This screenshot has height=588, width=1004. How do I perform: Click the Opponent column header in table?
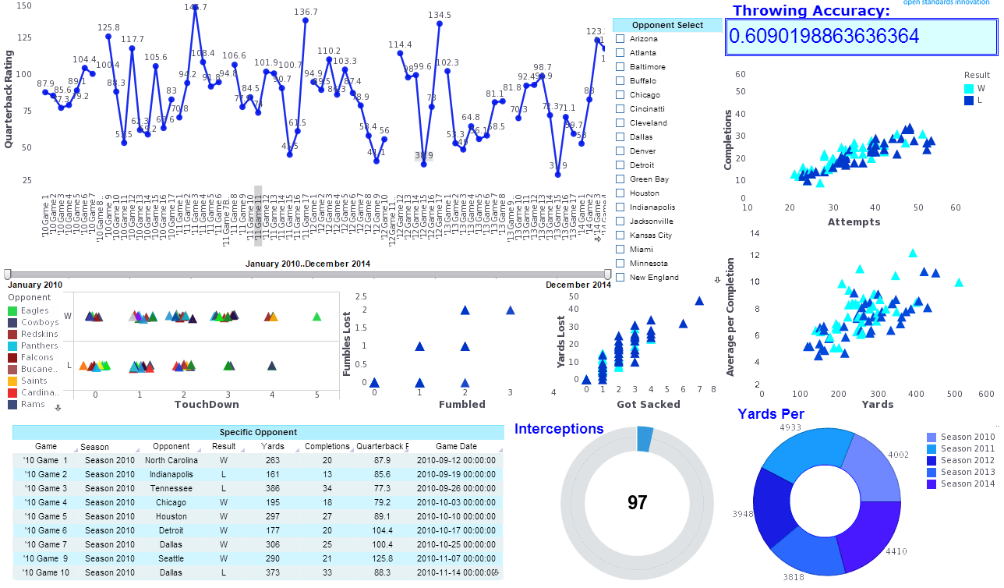[171, 447]
